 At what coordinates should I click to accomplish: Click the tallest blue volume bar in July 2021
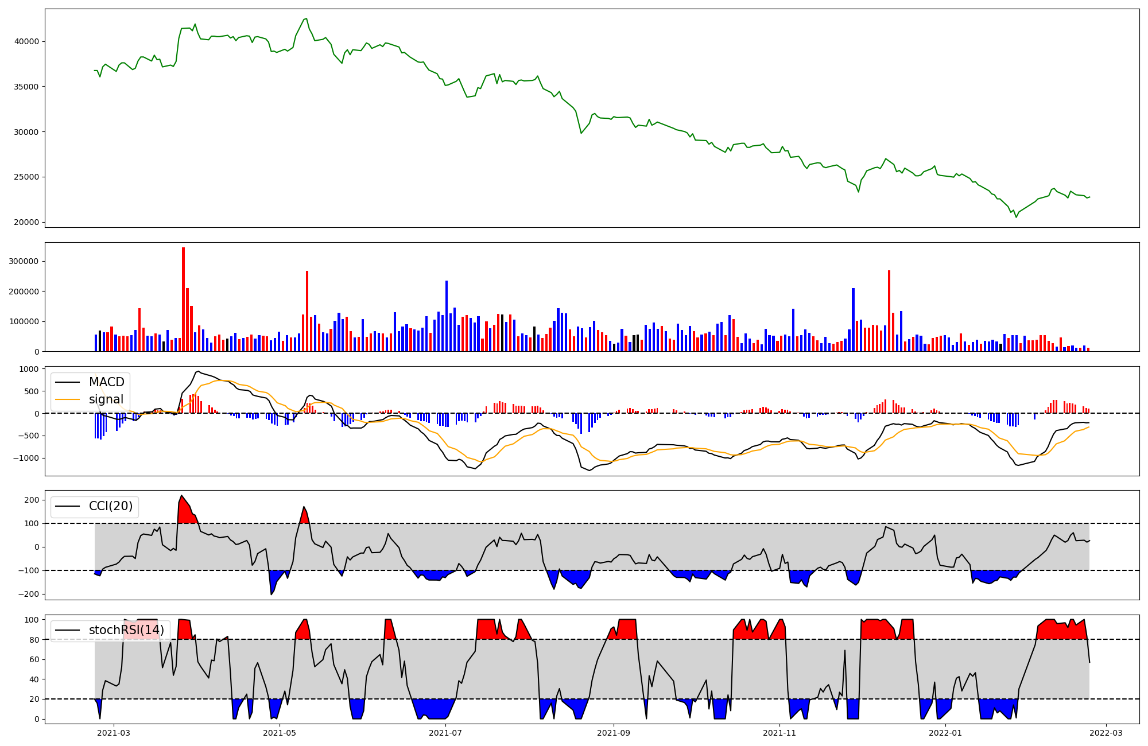point(447,316)
